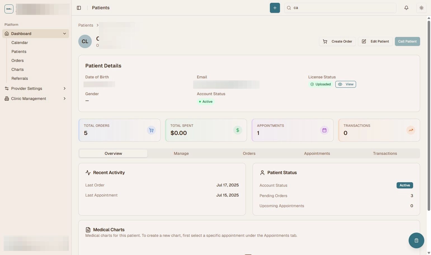Viewport: 431px width, 255px height.
Task: Click the Medical Charts document icon
Action: [x=88, y=230]
